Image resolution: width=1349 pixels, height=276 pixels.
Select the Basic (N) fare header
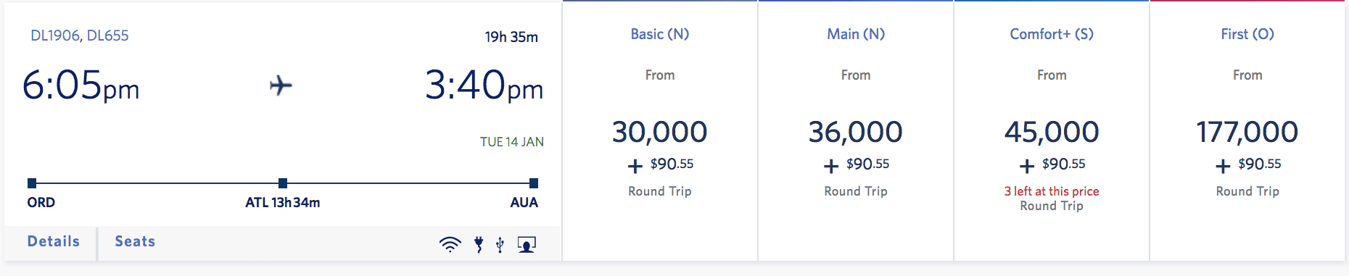click(660, 34)
